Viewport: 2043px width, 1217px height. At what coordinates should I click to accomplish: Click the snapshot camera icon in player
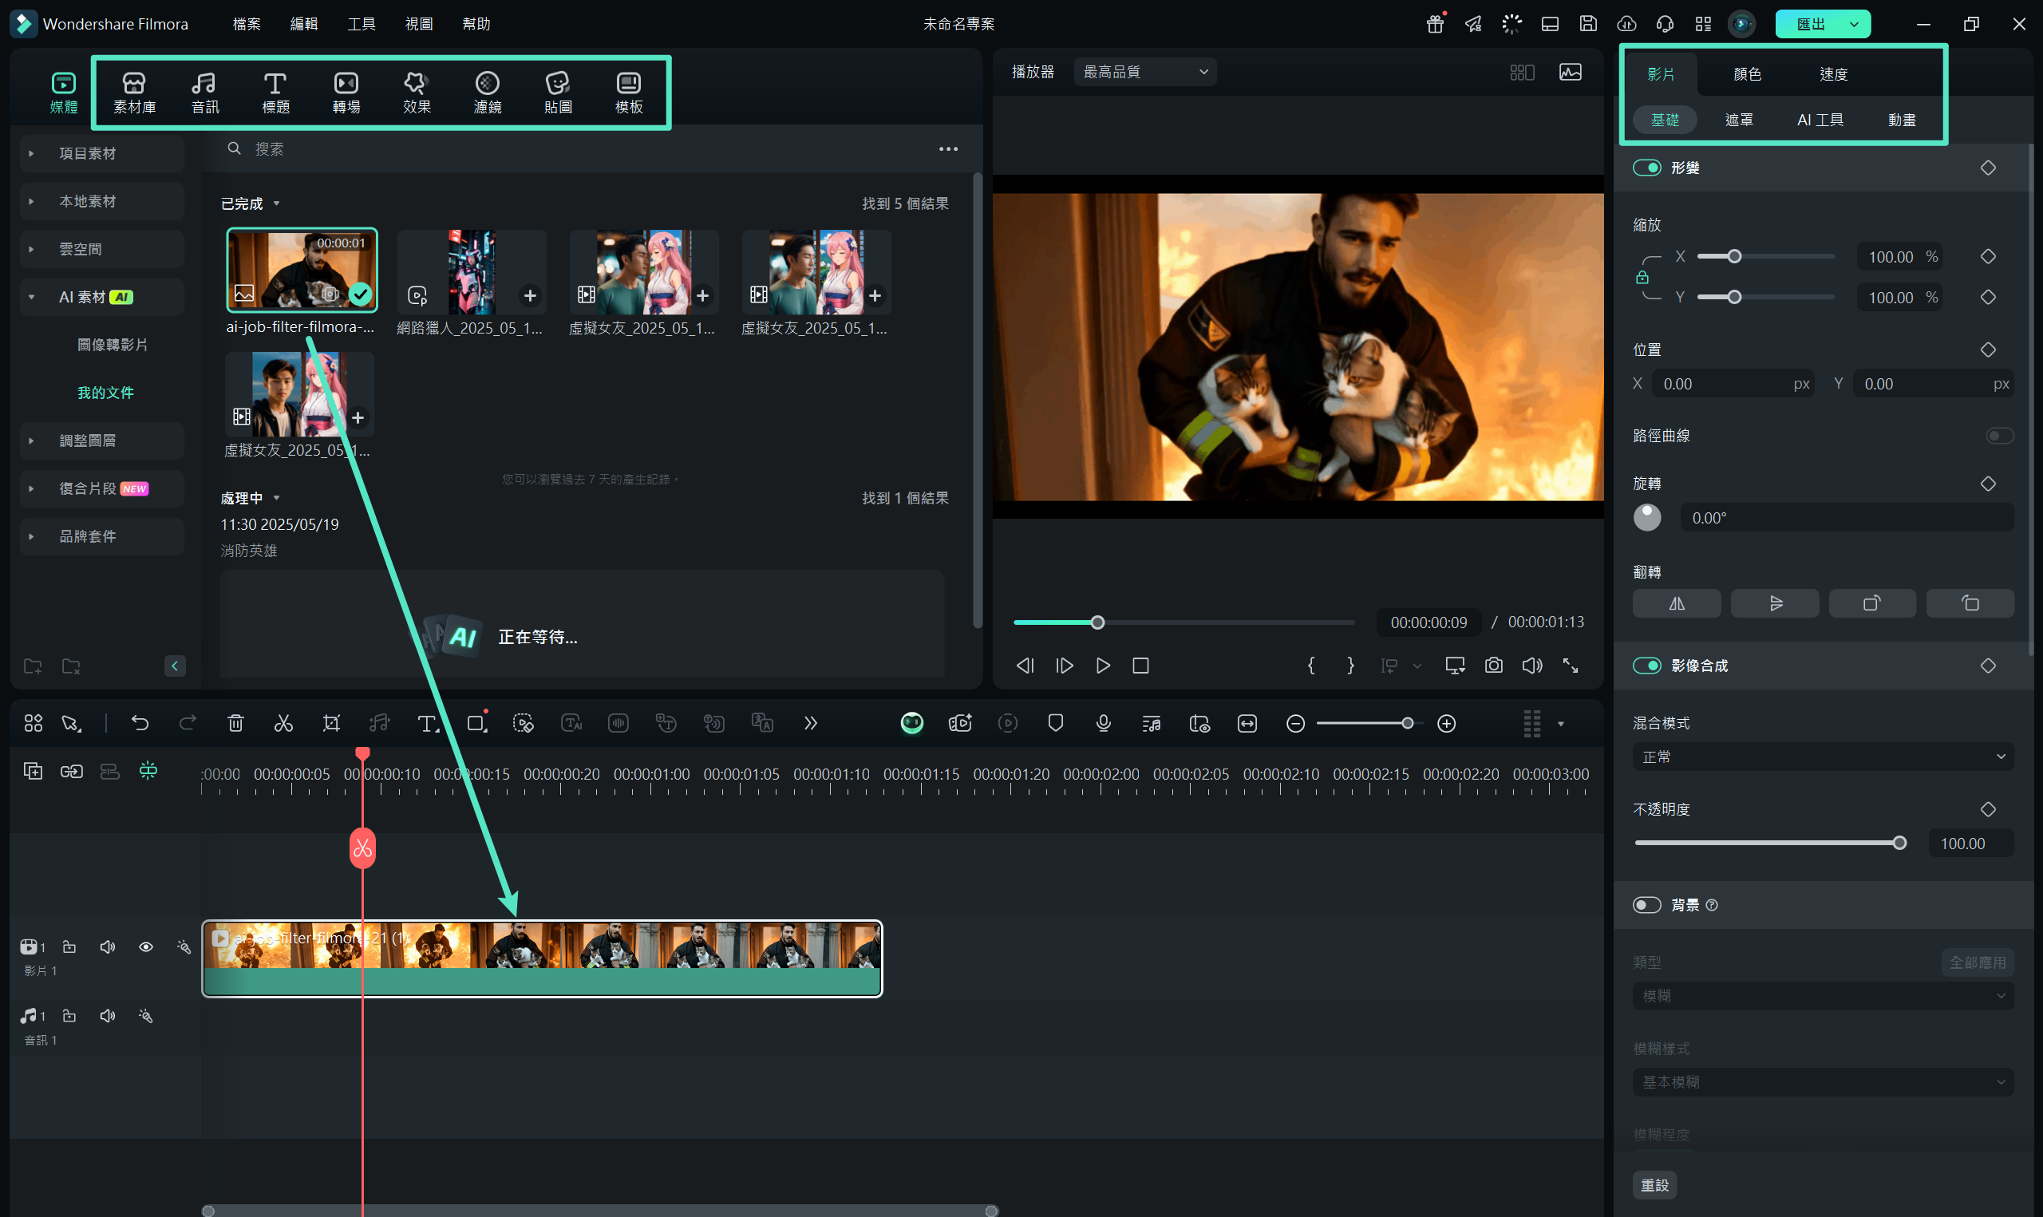pyautogui.click(x=1494, y=665)
